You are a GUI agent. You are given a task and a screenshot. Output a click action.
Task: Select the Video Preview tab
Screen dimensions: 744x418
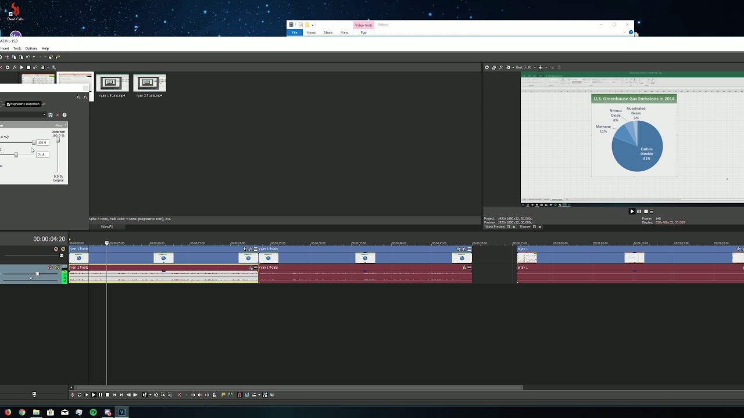(x=495, y=227)
